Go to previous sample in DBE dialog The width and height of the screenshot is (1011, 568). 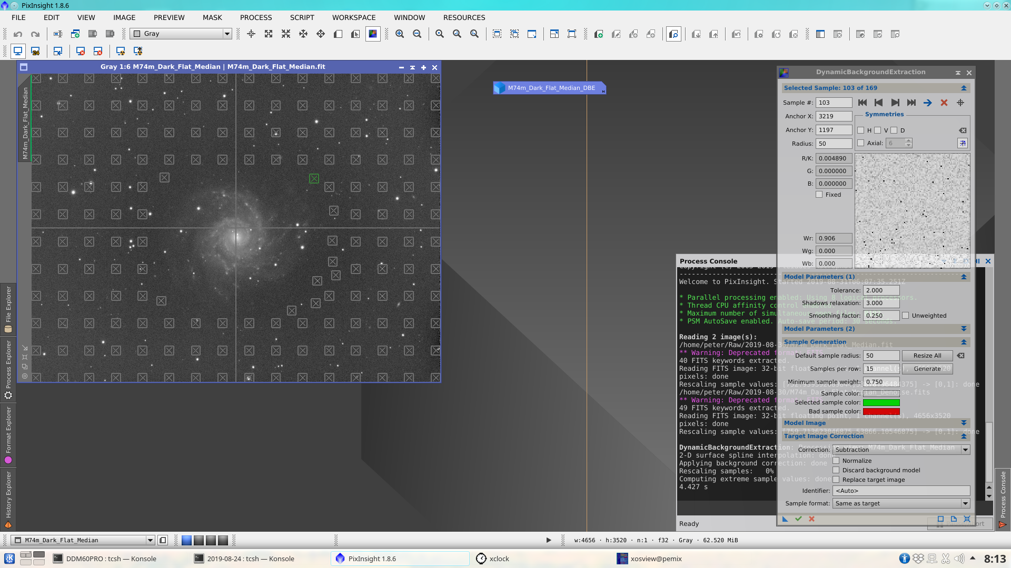pos(878,103)
